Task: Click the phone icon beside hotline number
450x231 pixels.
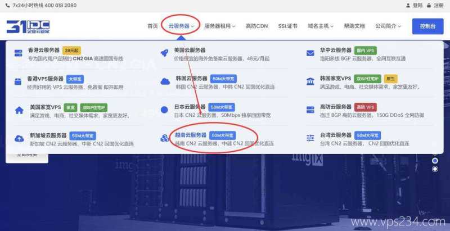Action: coord(7,6)
